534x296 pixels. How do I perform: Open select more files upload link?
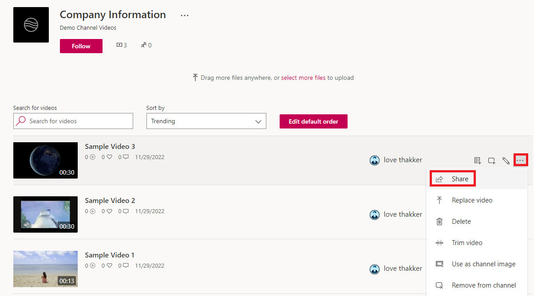[303, 77]
